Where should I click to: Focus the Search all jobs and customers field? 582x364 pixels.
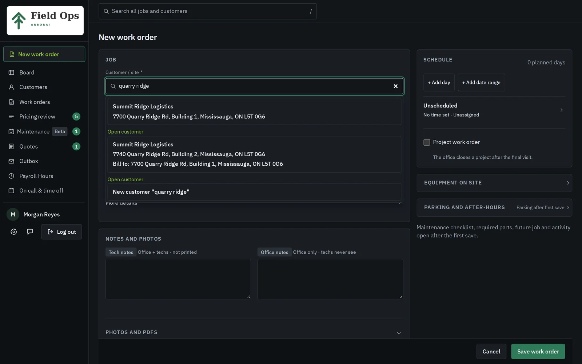(x=208, y=11)
